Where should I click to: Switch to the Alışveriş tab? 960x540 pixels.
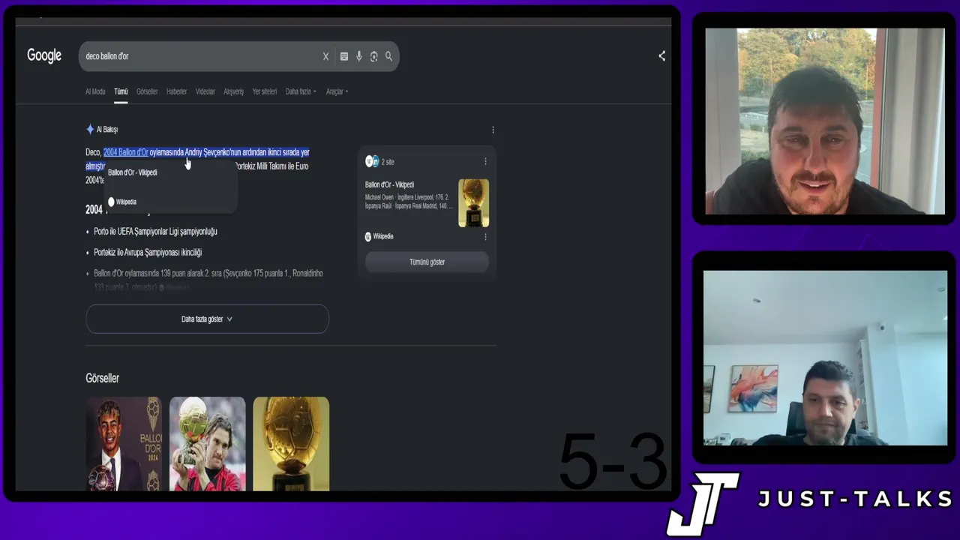234,91
